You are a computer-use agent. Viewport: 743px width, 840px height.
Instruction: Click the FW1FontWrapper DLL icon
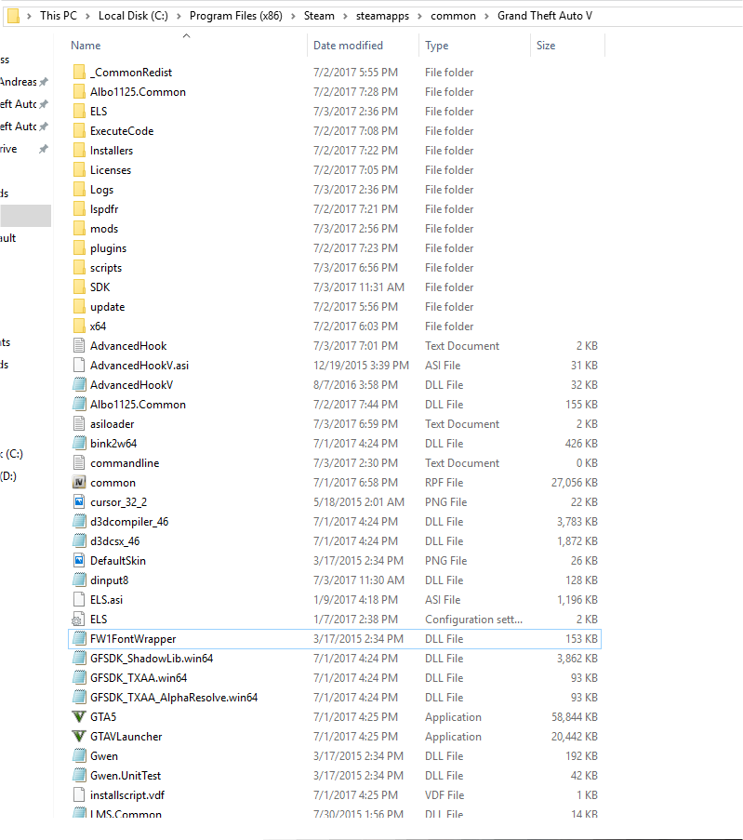(x=79, y=639)
